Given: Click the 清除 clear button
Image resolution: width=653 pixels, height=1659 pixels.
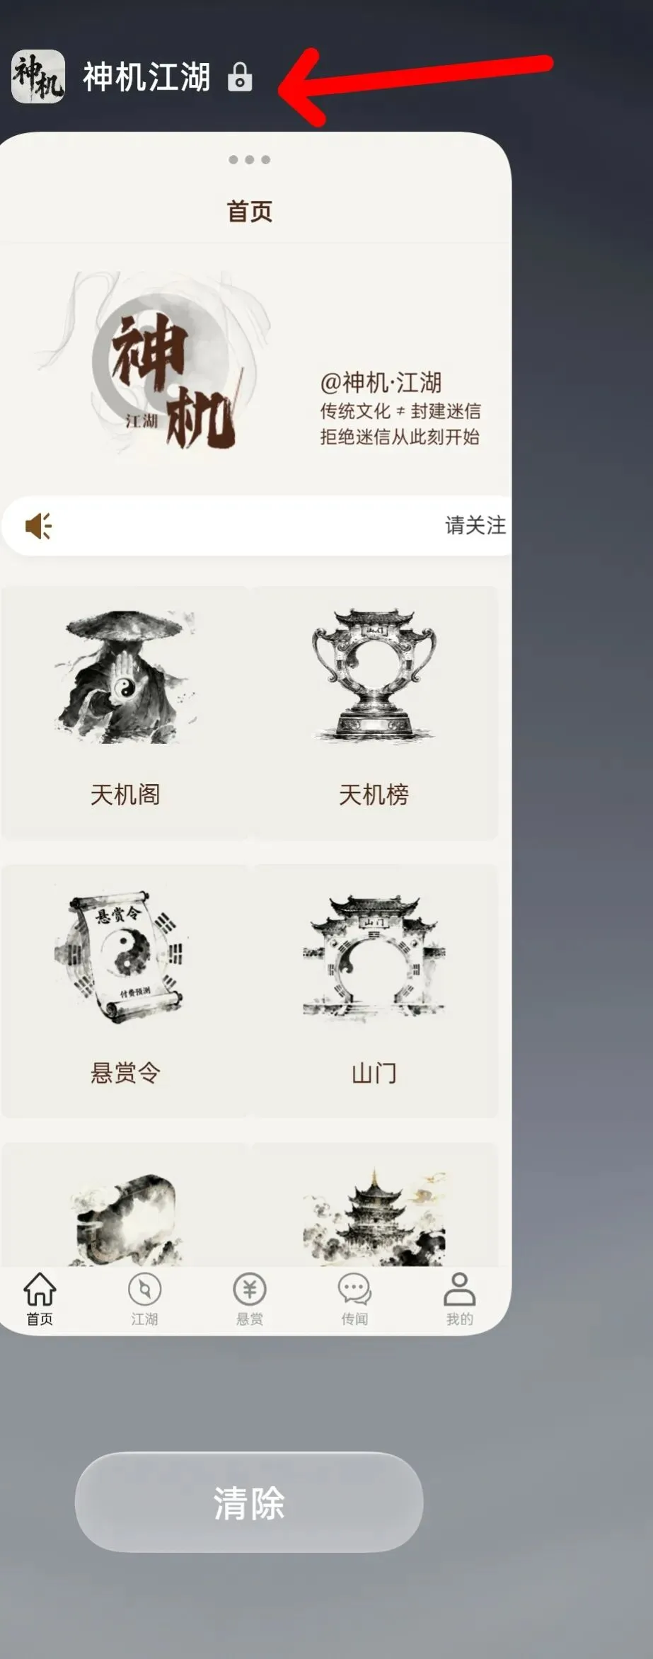Looking at the screenshot, I should [x=249, y=1503].
